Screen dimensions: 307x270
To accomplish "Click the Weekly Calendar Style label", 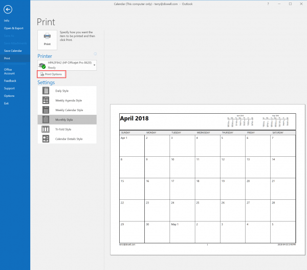I will point(69,110).
